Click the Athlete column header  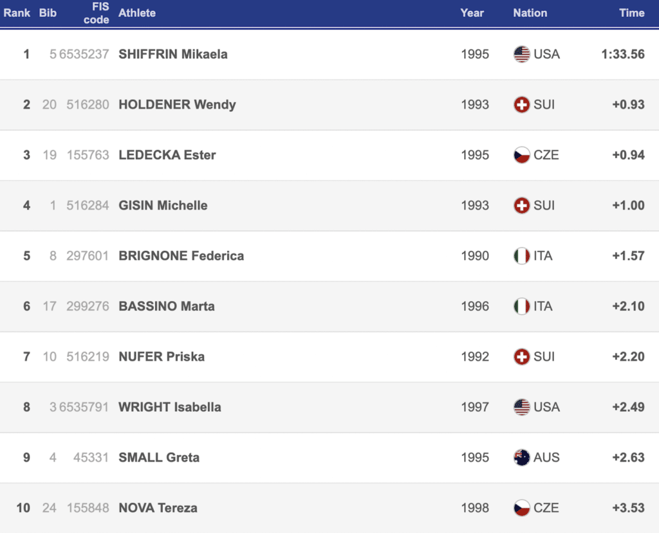[137, 13]
